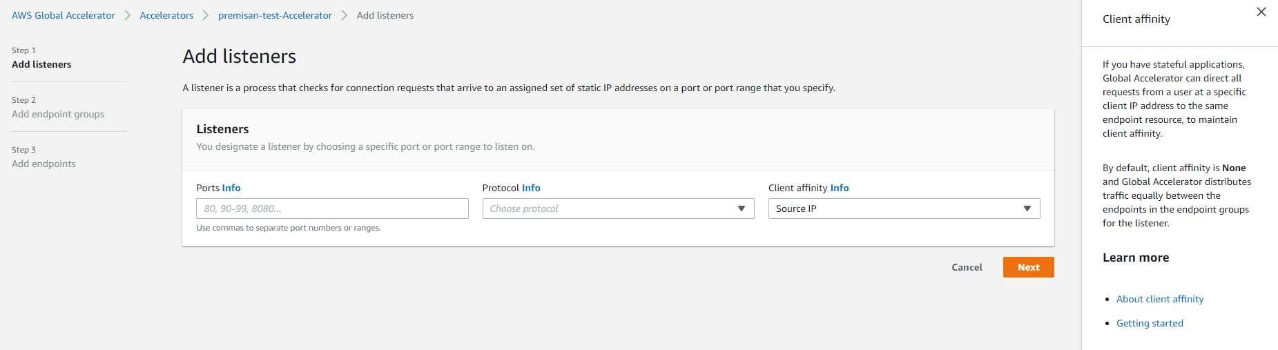Go to AWS Global Accelerator breadcrumb
This screenshot has width=1278, height=350.
click(x=64, y=15)
